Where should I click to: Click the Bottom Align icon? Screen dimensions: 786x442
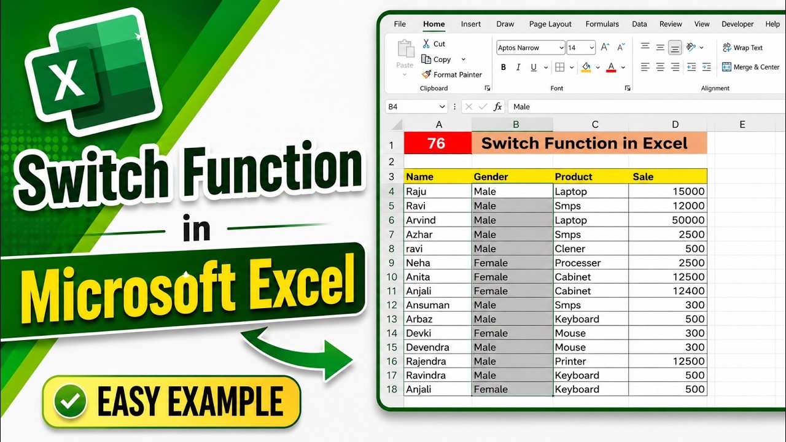click(x=675, y=47)
